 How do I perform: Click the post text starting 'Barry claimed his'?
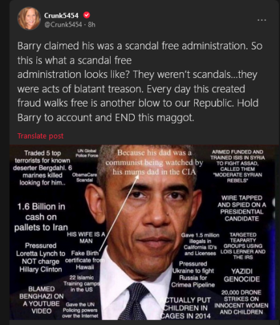coord(140,82)
